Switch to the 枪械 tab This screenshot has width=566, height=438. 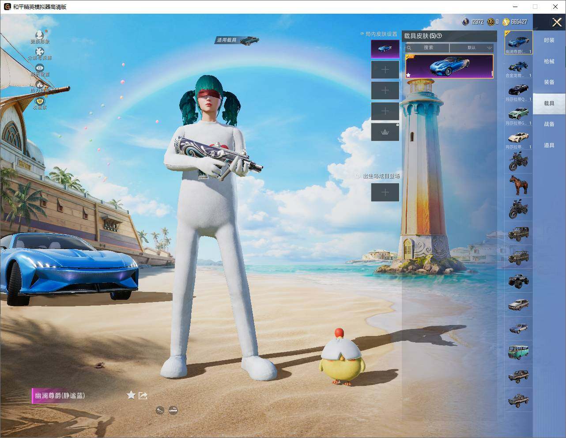549,61
